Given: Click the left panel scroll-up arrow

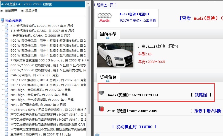Looking at the screenshot, I should 88,3.
